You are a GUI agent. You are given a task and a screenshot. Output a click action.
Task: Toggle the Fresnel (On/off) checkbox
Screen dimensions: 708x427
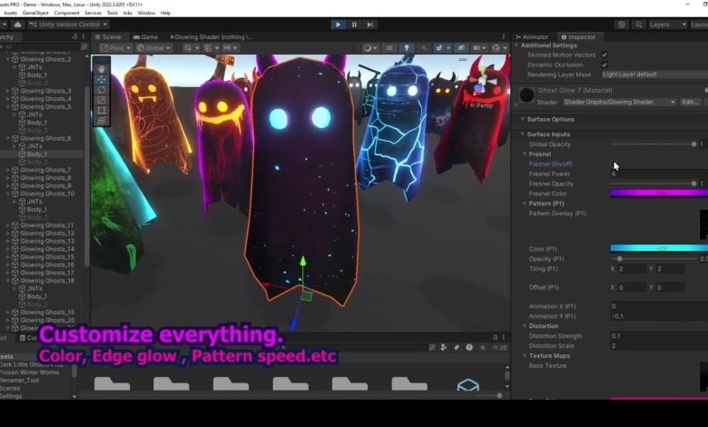click(615, 164)
